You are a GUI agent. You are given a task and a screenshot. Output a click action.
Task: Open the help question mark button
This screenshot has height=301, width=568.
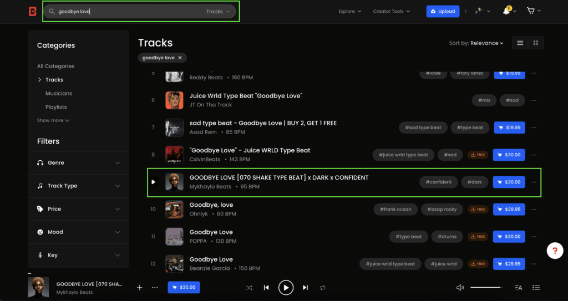point(555,251)
